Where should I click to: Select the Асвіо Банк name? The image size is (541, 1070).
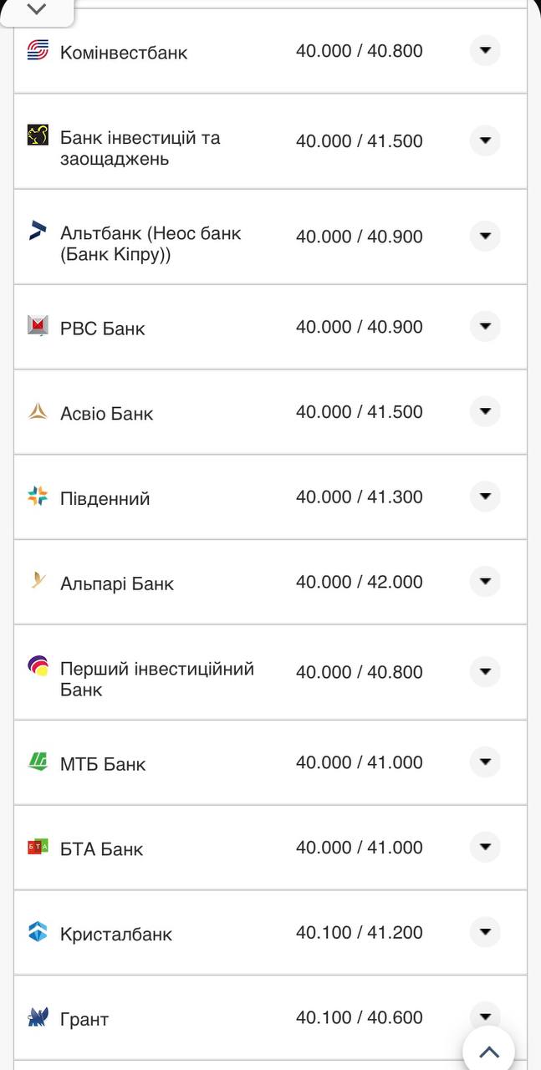click(107, 413)
